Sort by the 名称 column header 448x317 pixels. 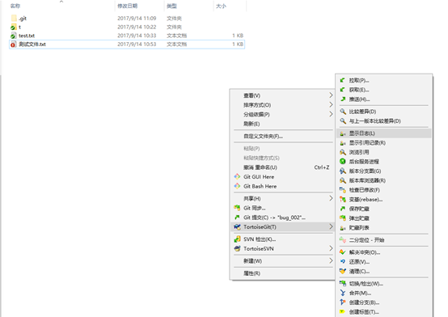[15, 6]
